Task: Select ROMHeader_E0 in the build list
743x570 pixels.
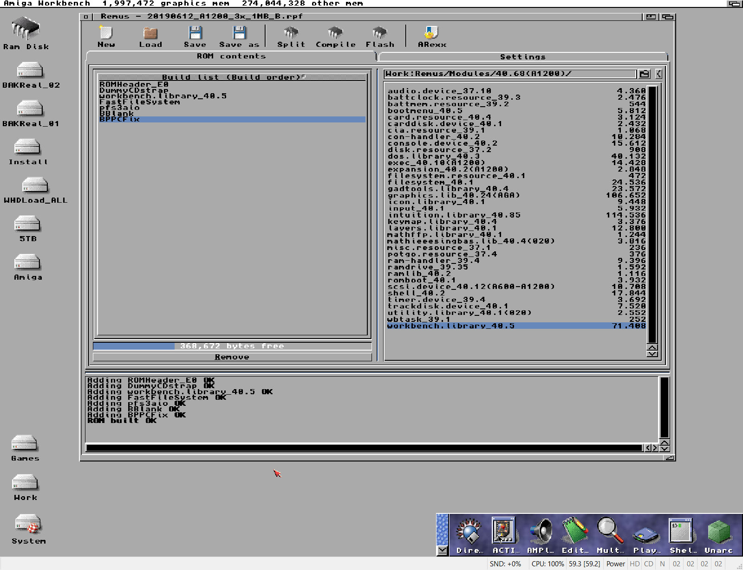Action: 232,84
